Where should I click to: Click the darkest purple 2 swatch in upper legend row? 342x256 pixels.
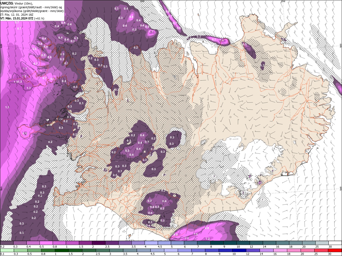(98, 243)
